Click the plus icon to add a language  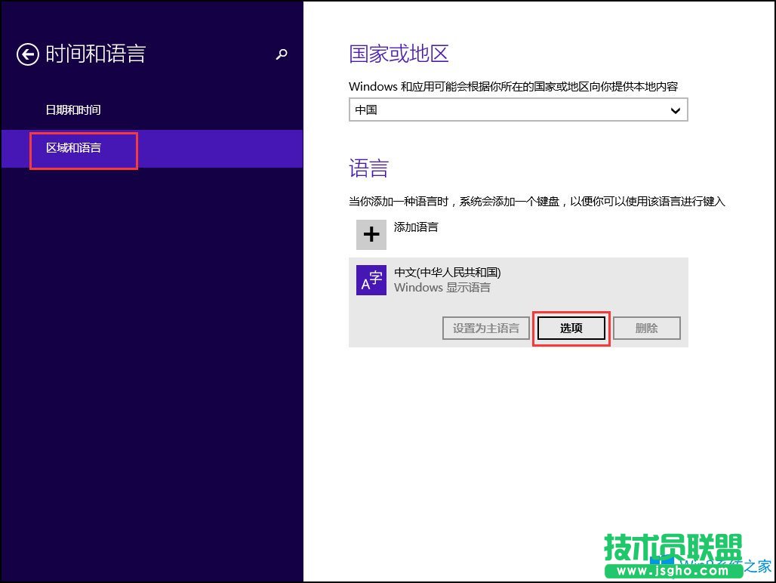coord(371,235)
